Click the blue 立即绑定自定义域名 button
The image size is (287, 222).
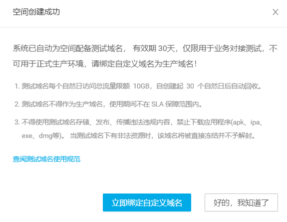(x=147, y=202)
